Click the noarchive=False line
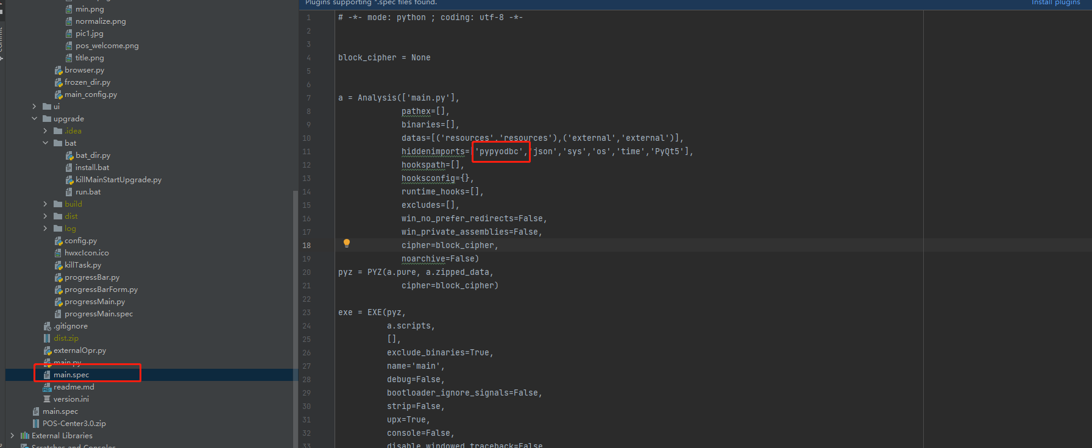Screen dimensions: 1092x448 pyautogui.click(x=441, y=259)
